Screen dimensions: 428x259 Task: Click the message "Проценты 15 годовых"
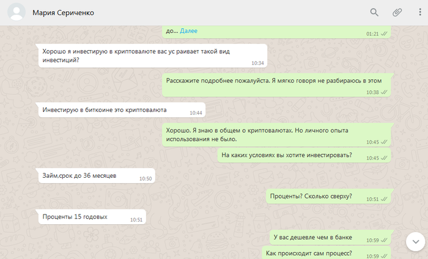tap(75, 217)
